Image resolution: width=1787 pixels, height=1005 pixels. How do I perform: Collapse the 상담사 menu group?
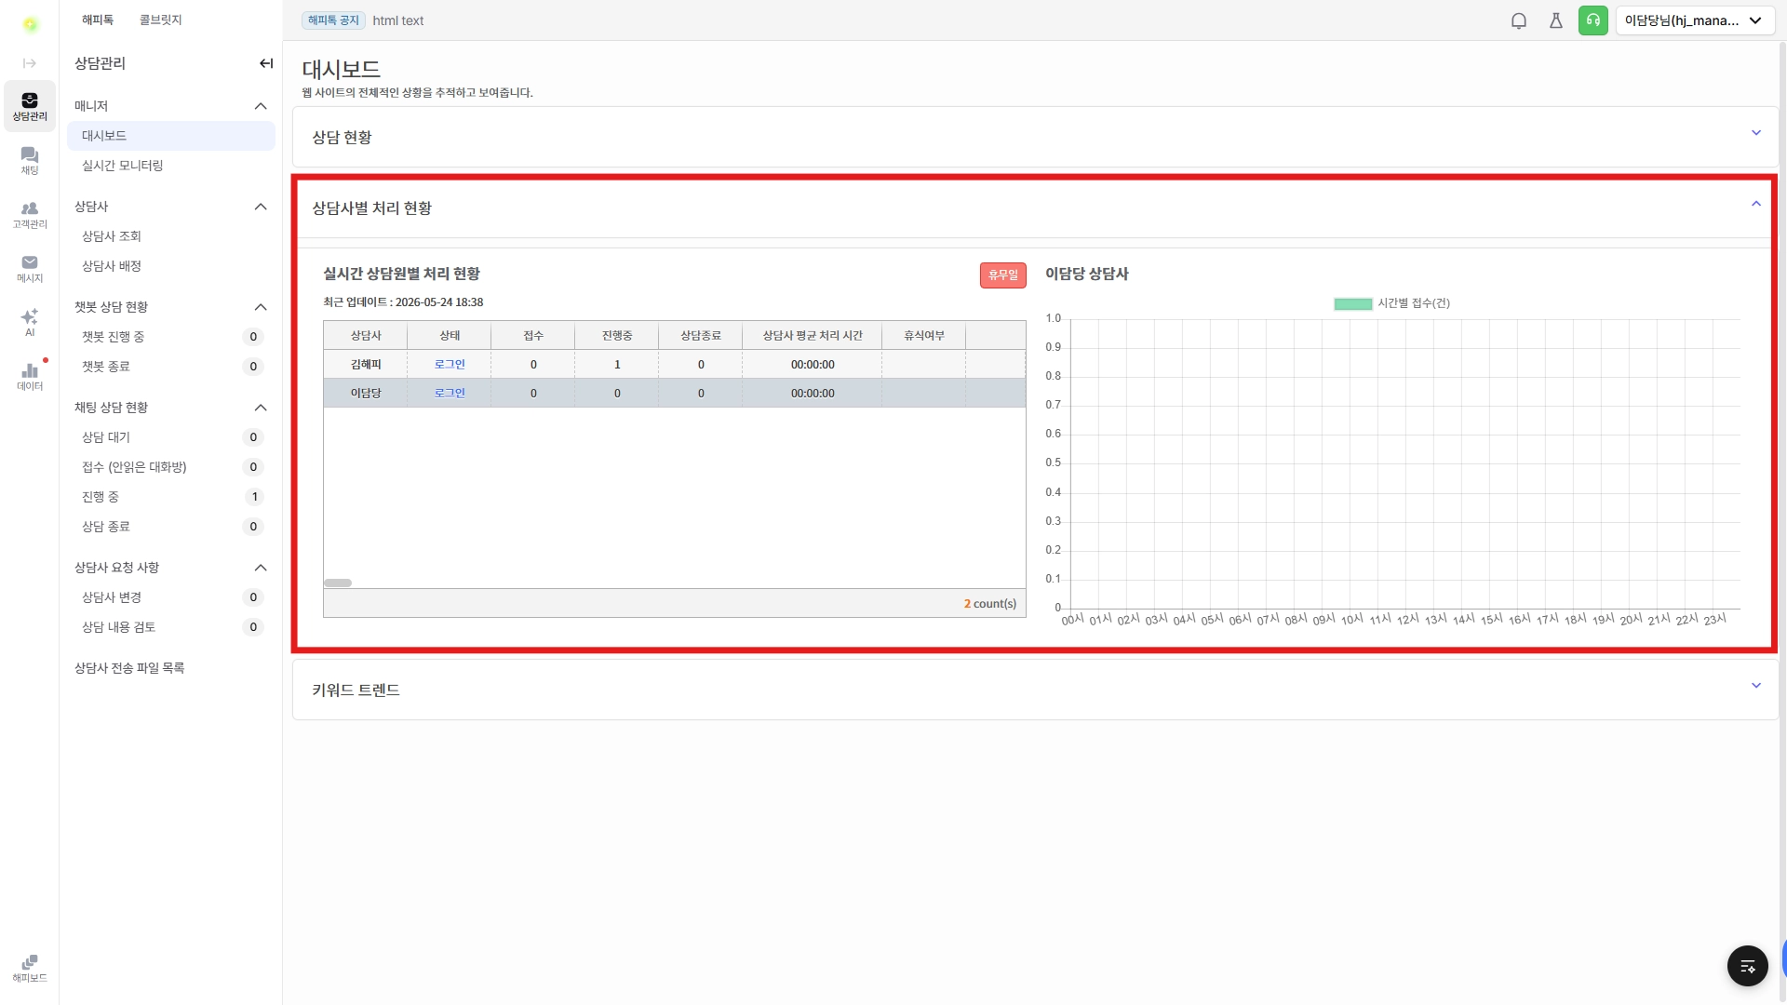pyautogui.click(x=261, y=207)
